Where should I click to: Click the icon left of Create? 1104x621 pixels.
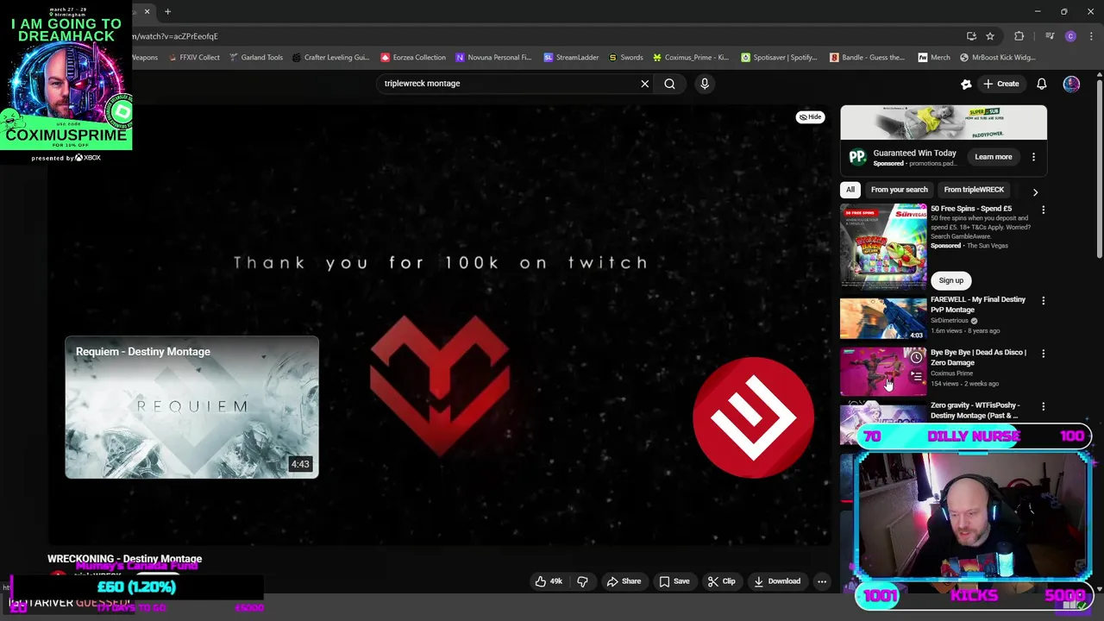point(966,84)
